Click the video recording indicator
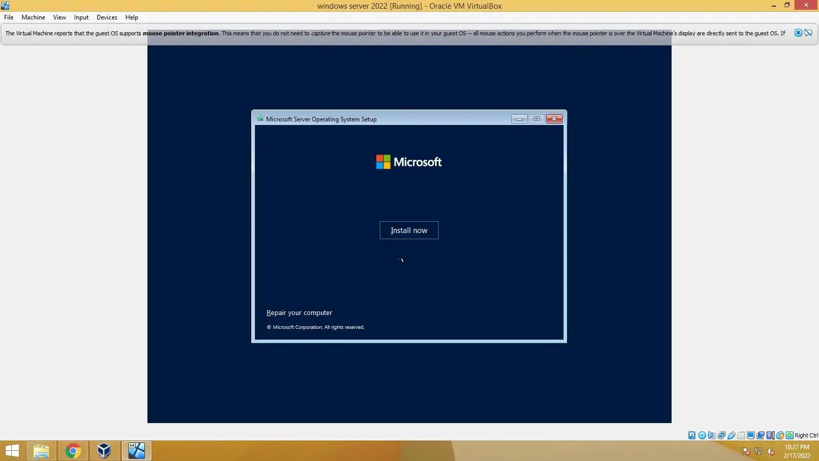Image resolution: width=819 pixels, height=461 pixels. pyautogui.click(x=760, y=435)
